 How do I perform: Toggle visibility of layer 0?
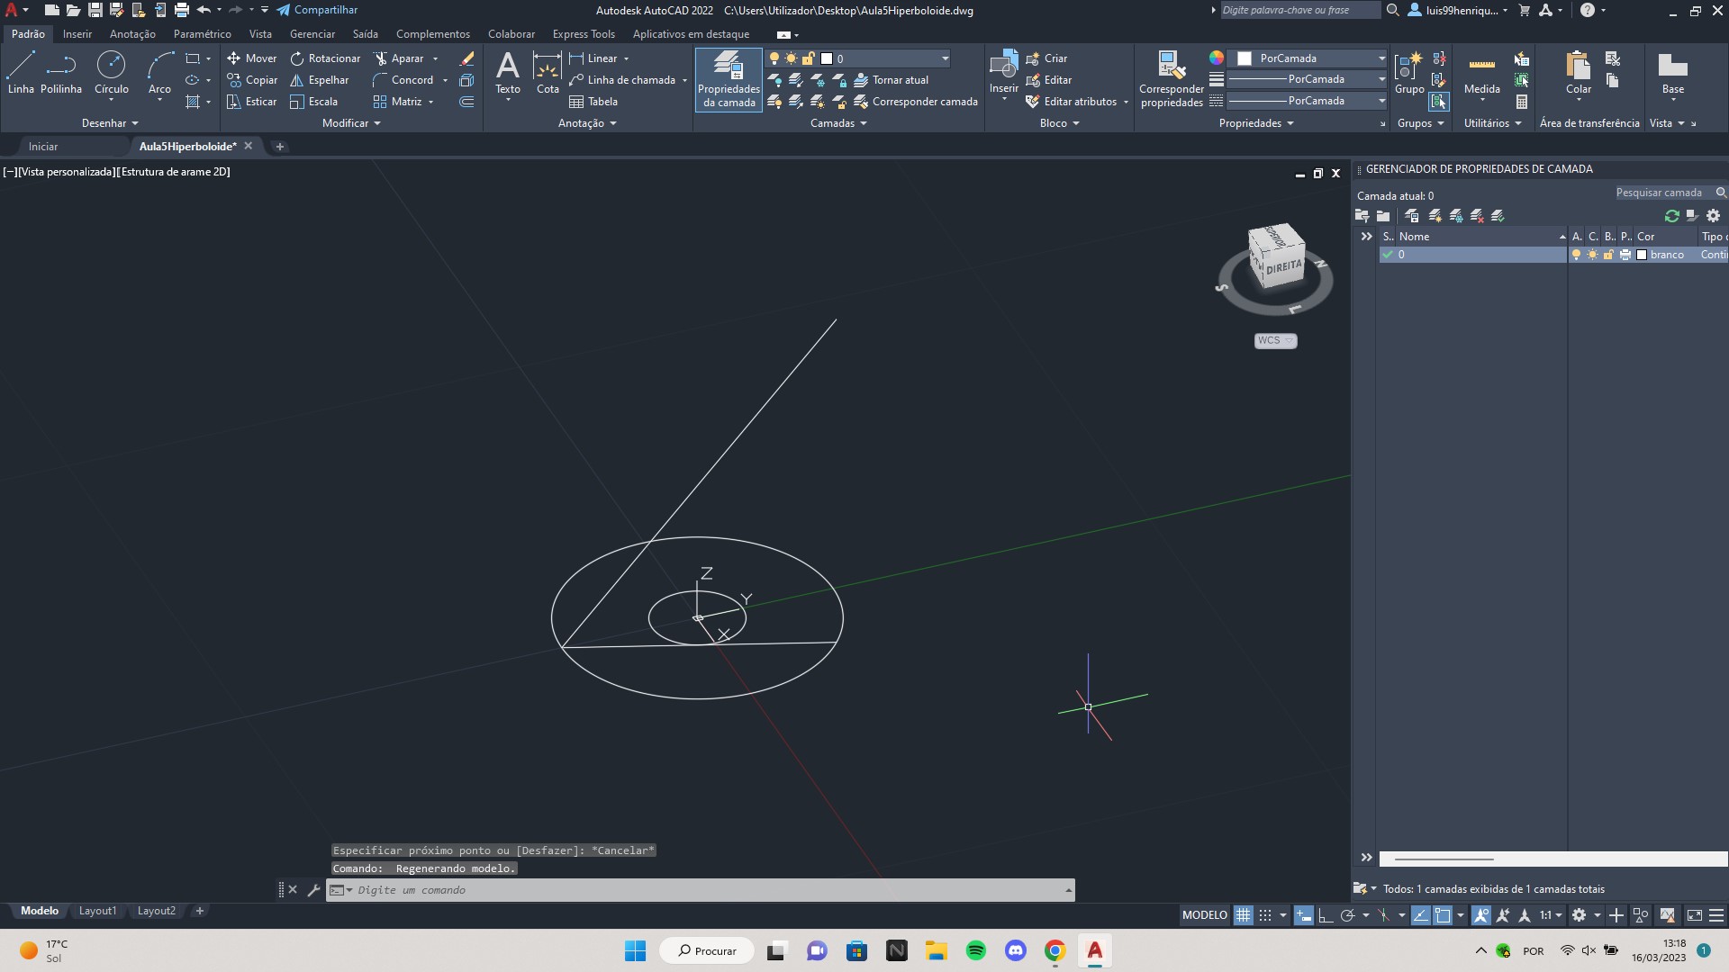click(1575, 254)
